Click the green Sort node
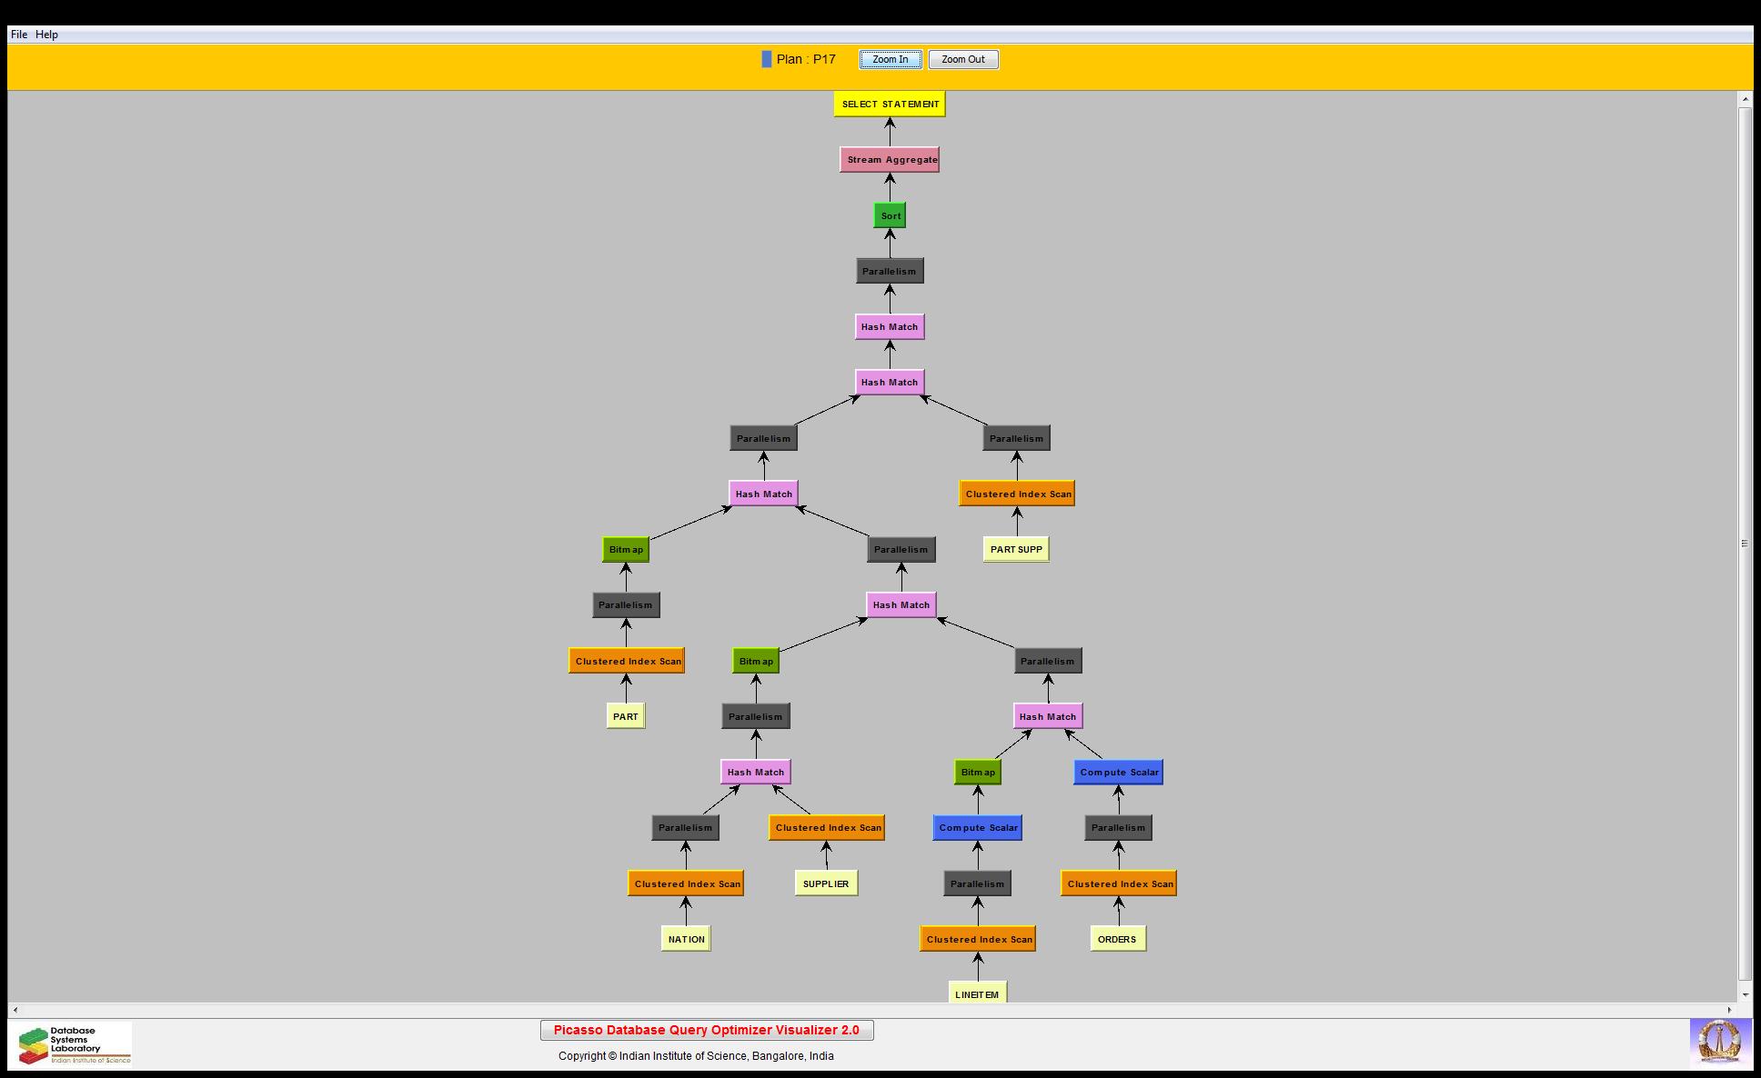This screenshot has height=1078, width=1761. click(x=890, y=215)
